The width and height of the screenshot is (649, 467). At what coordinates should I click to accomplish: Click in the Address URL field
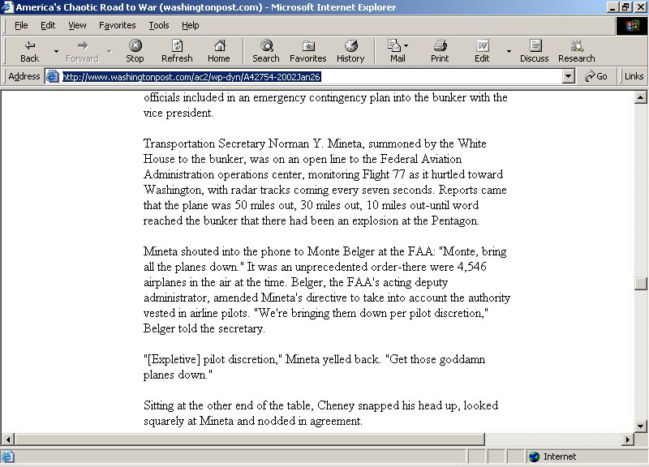click(308, 76)
